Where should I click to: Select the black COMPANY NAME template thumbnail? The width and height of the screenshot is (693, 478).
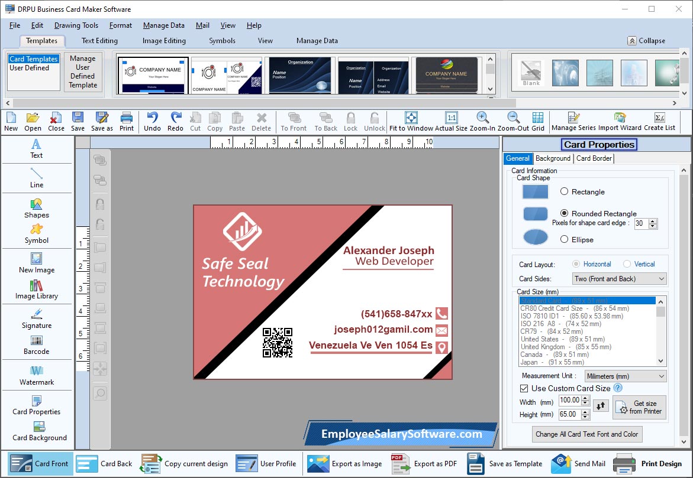(446, 75)
